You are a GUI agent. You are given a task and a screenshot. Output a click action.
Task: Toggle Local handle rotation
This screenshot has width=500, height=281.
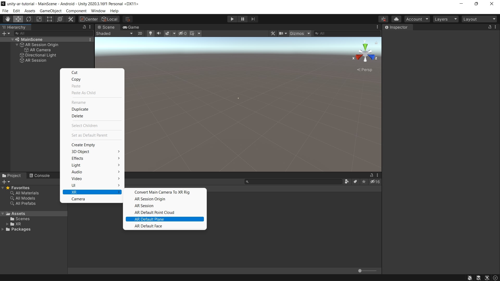pos(110,19)
